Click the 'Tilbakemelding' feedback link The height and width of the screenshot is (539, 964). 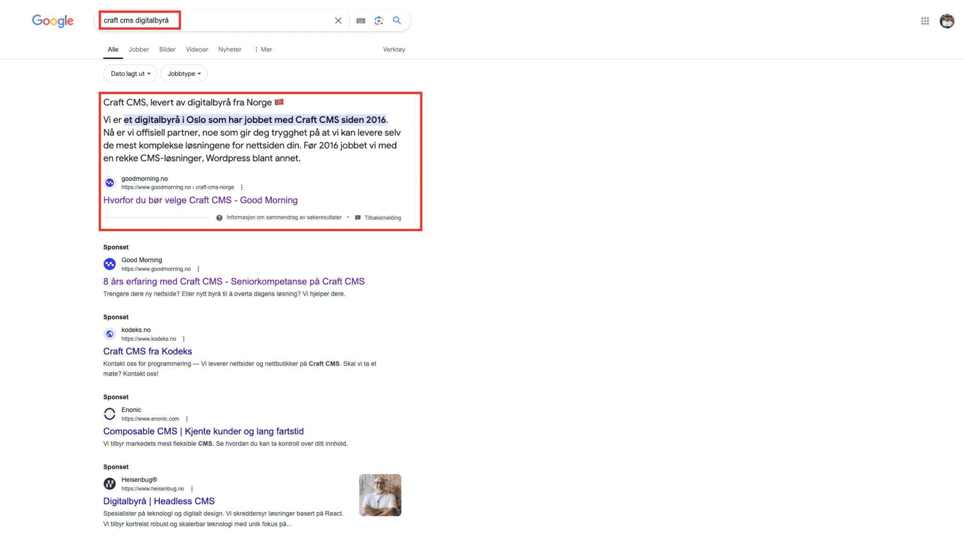(383, 218)
